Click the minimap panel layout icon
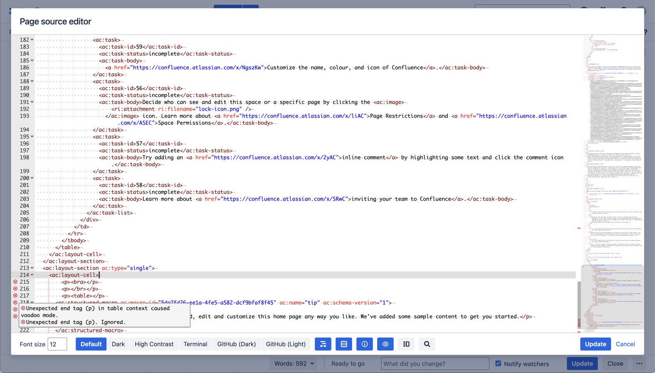Image resolution: width=655 pixels, height=373 pixels. [x=406, y=344]
